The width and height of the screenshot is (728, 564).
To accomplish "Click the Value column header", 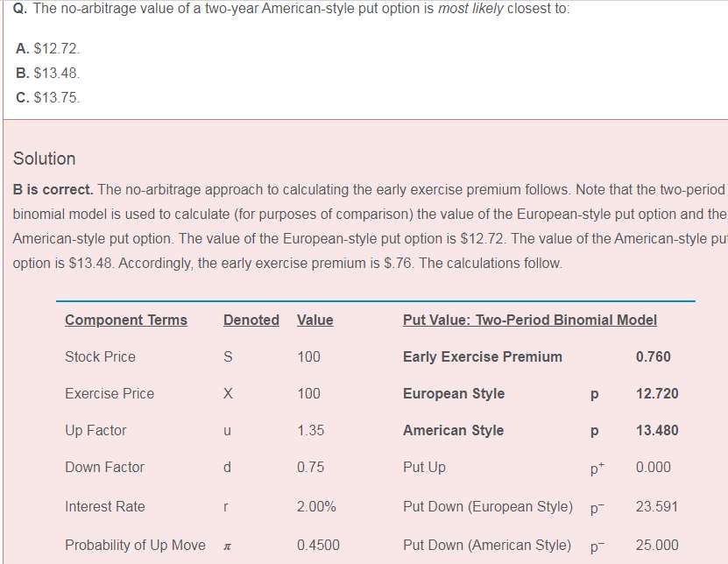I will (x=315, y=320).
